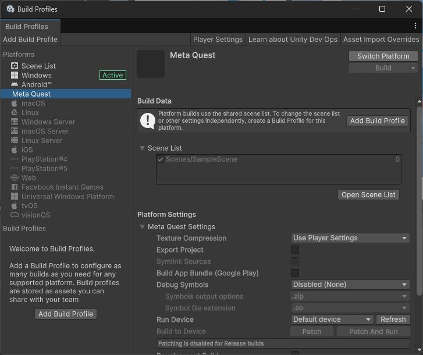Image resolution: width=423 pixels, height=355 pixels.
Task: Click the scrollbar up arrow
Action: click(x=420, y=101)
